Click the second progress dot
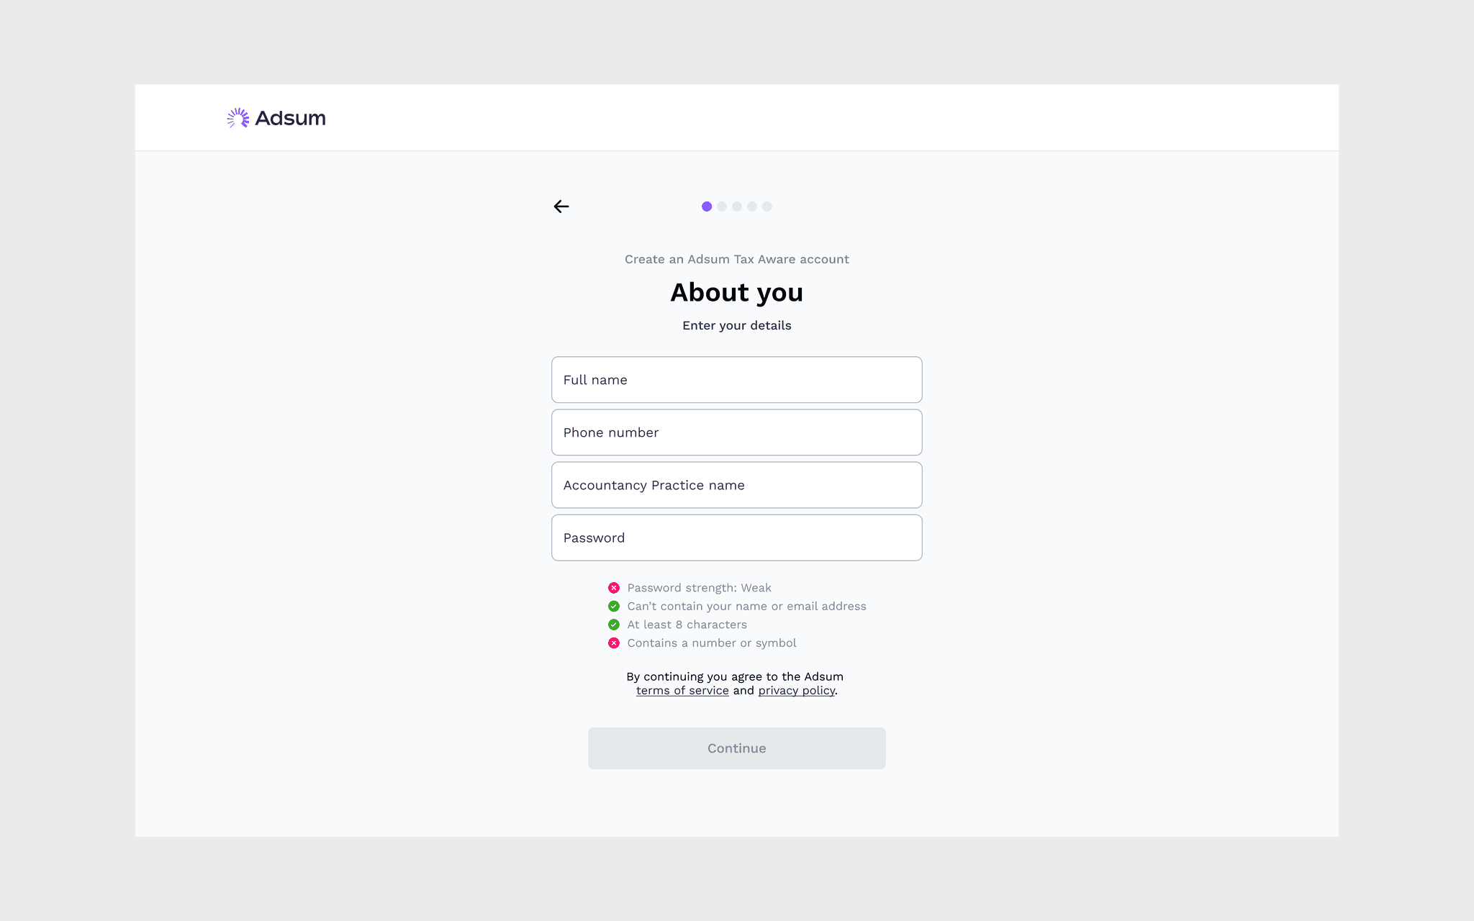Image resolution: width=1474 pixels, height=921 pixels. (x=722, y=207)
